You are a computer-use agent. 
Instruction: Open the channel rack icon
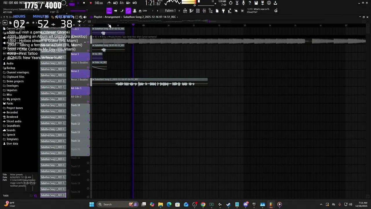198,11
